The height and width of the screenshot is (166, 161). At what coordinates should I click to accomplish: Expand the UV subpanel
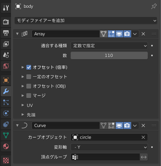point(27,105)
